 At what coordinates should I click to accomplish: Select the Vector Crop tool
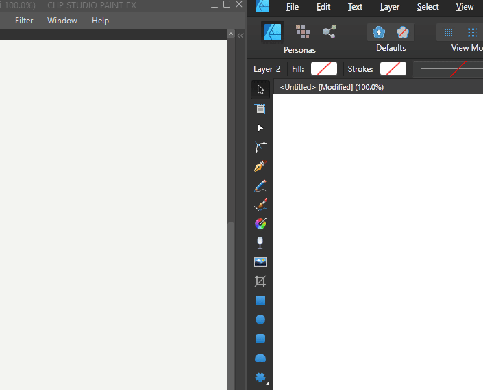(x=260, y=281)
